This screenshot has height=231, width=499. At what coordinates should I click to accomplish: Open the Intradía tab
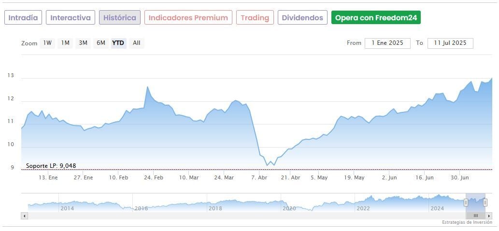23,18
